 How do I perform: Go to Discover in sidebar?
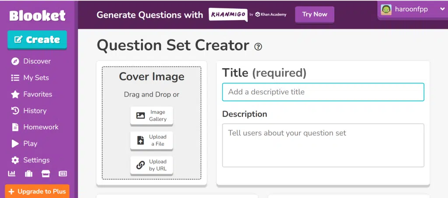37,61
